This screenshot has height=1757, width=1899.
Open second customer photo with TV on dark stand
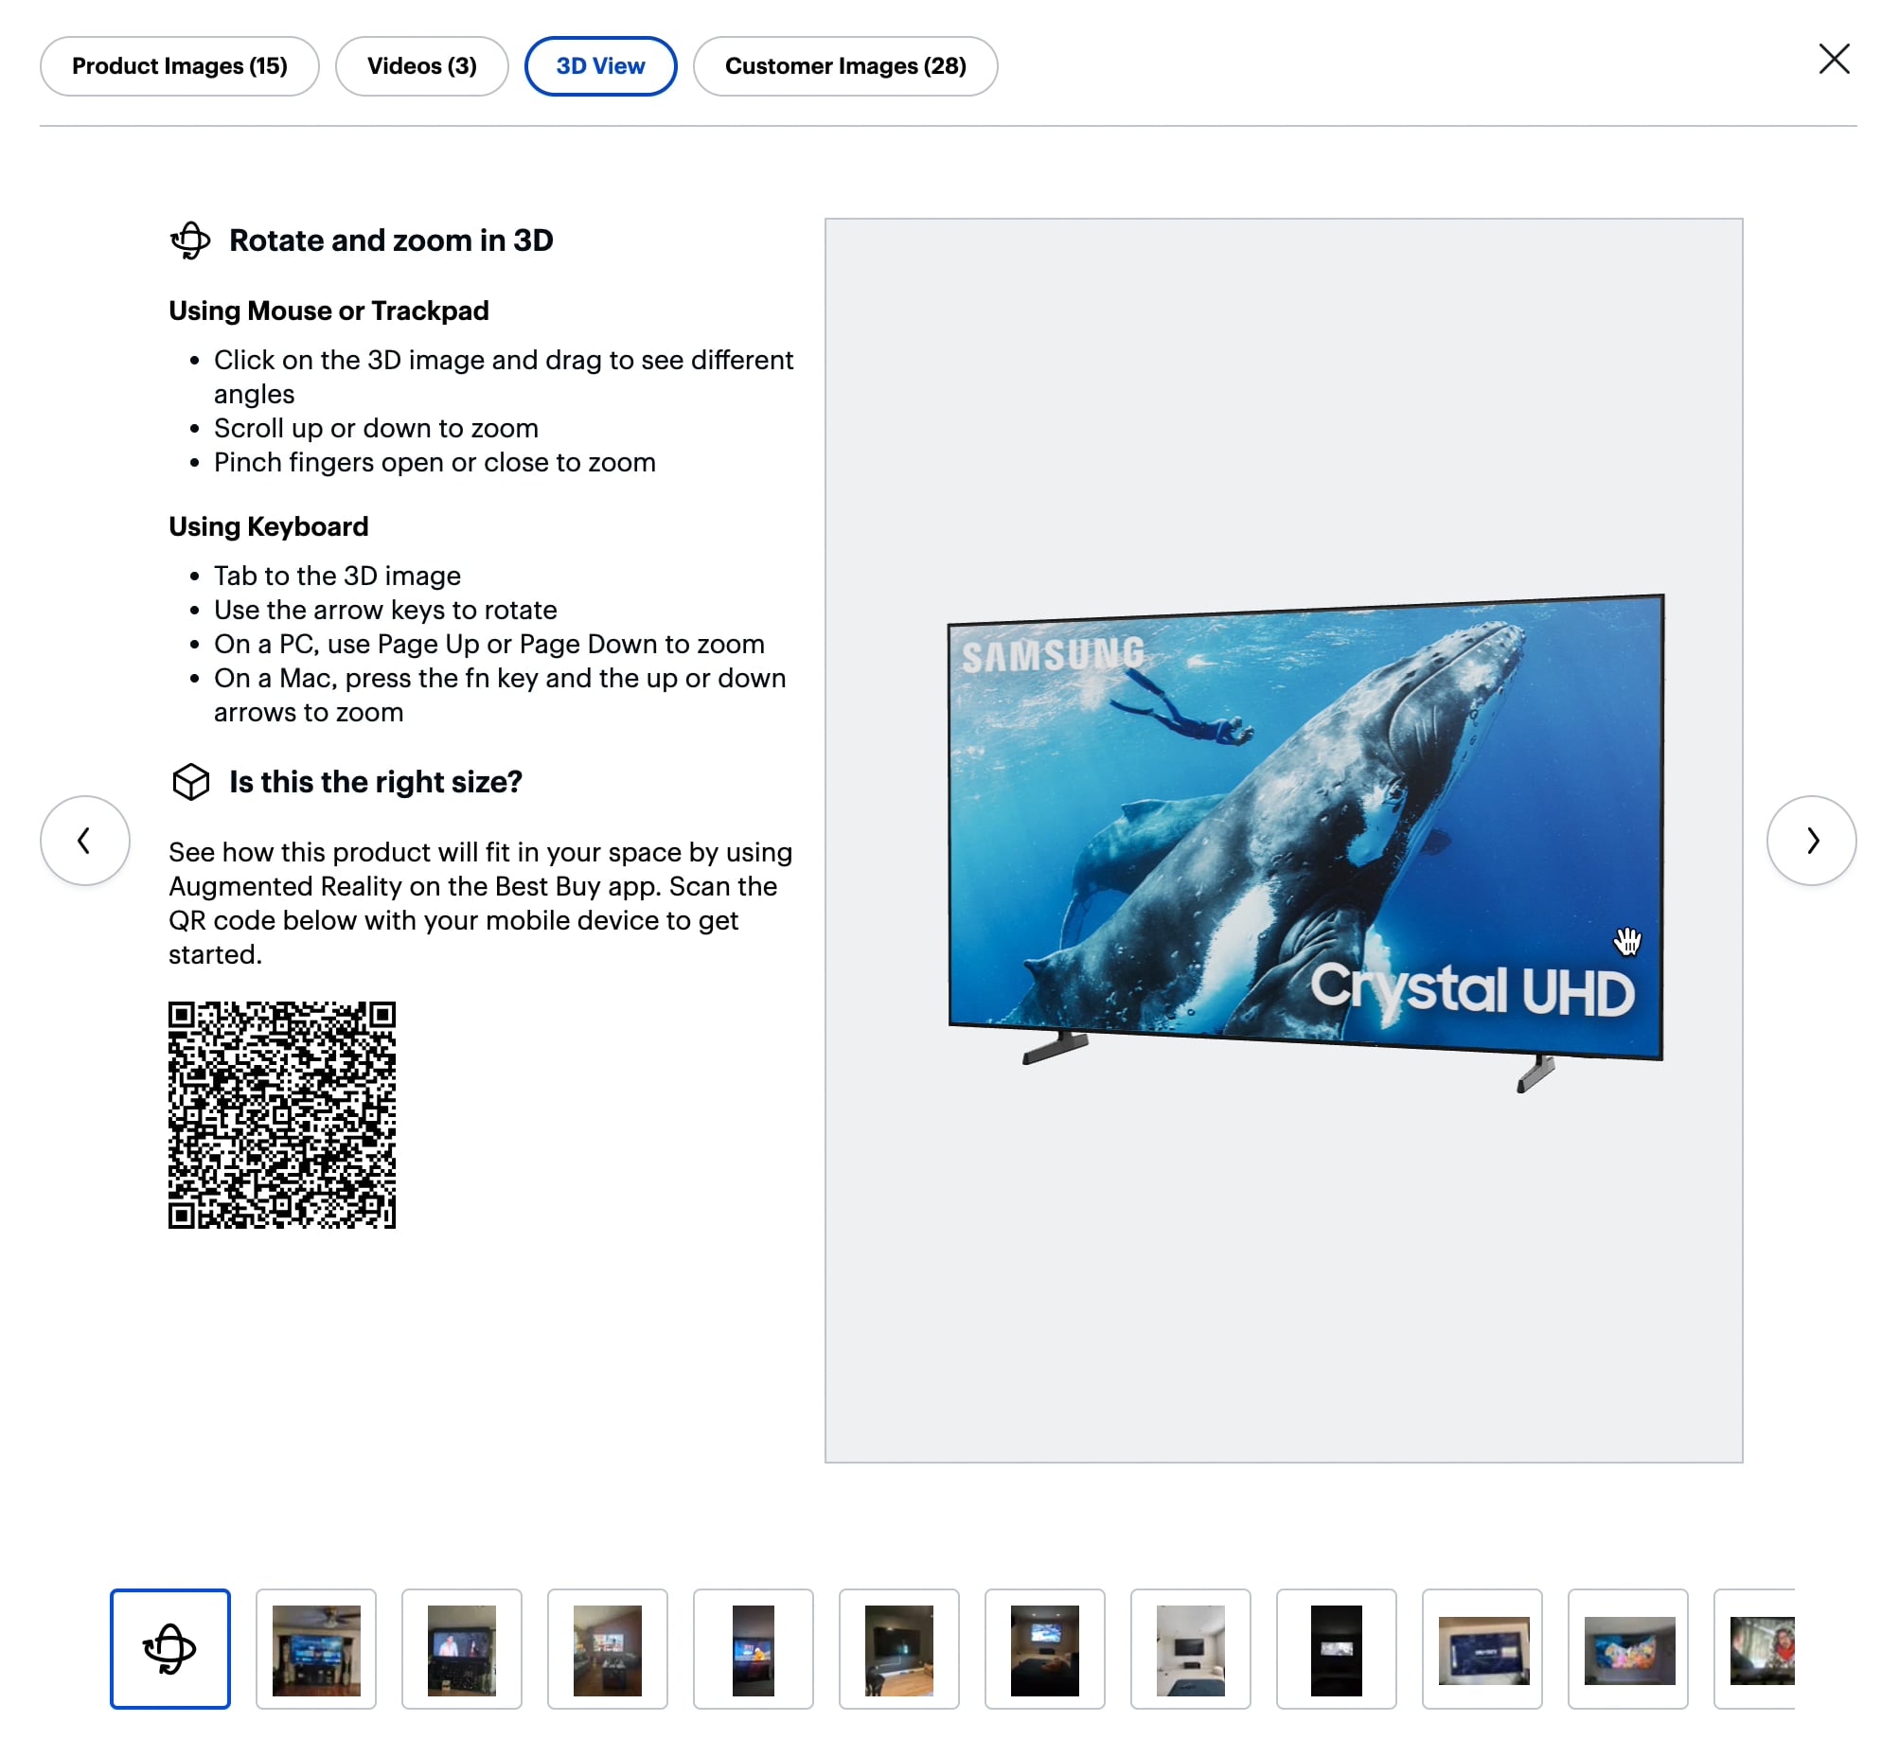pyautogui.click(x=461, y=1648)
